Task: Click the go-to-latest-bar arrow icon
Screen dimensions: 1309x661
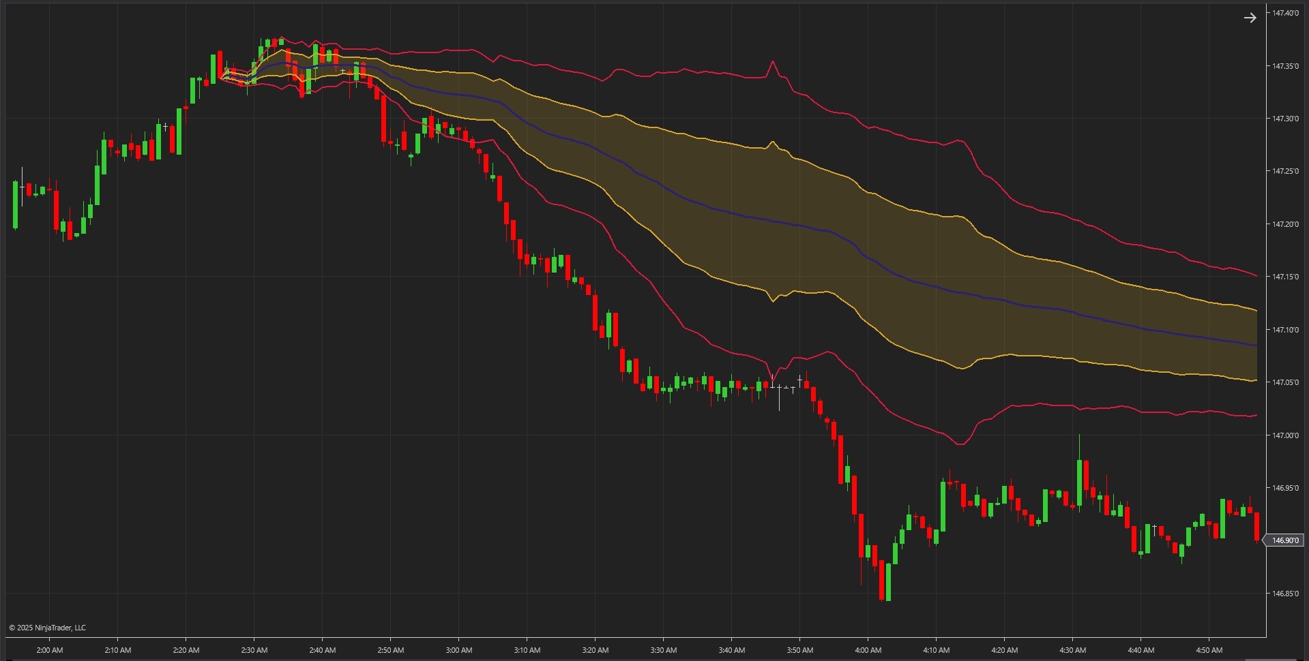Action: (x=1250, y=18)
